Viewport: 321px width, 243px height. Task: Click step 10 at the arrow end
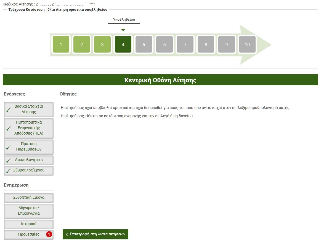click(247, 45)
